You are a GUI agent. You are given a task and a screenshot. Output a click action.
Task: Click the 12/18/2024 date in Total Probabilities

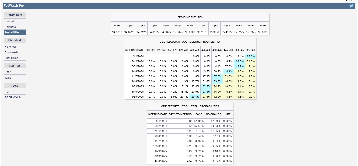(158, 146)
